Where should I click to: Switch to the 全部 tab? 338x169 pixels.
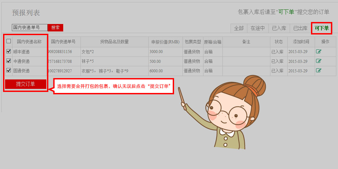[239, 28]
